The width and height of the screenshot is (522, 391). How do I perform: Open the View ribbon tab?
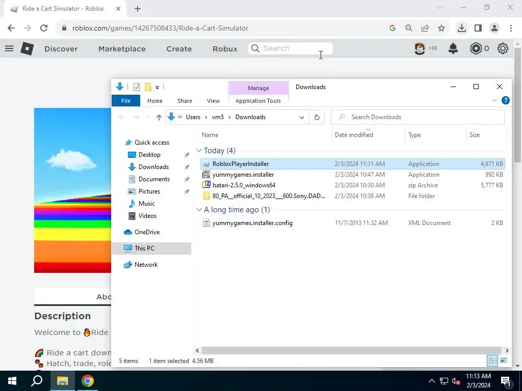(213, 101)
